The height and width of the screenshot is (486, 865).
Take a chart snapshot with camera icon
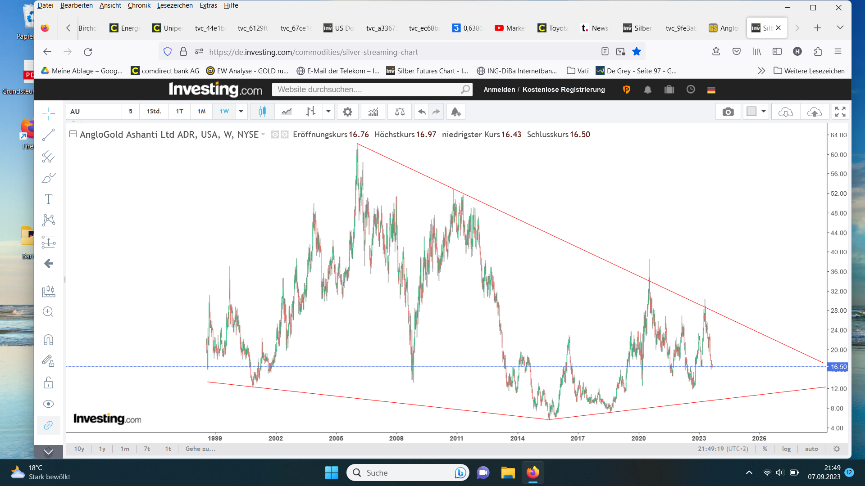728,112
